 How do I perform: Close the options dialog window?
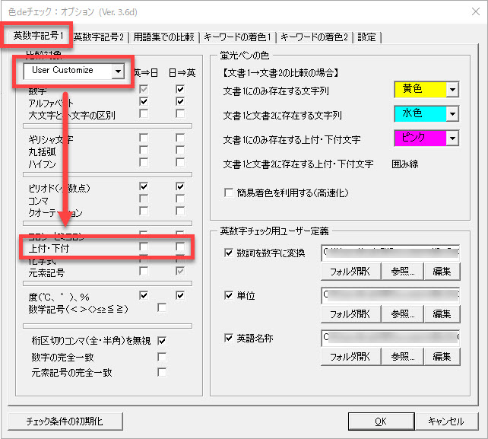point(472,13)
